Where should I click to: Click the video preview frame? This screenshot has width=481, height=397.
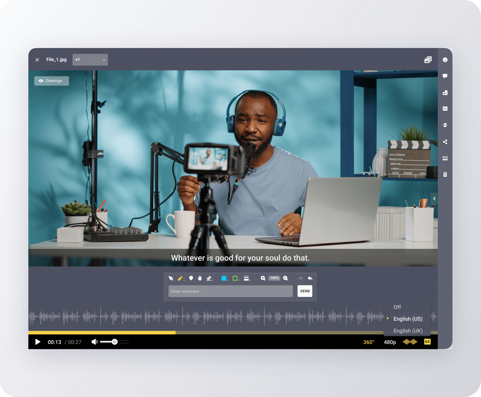(233, 168)
